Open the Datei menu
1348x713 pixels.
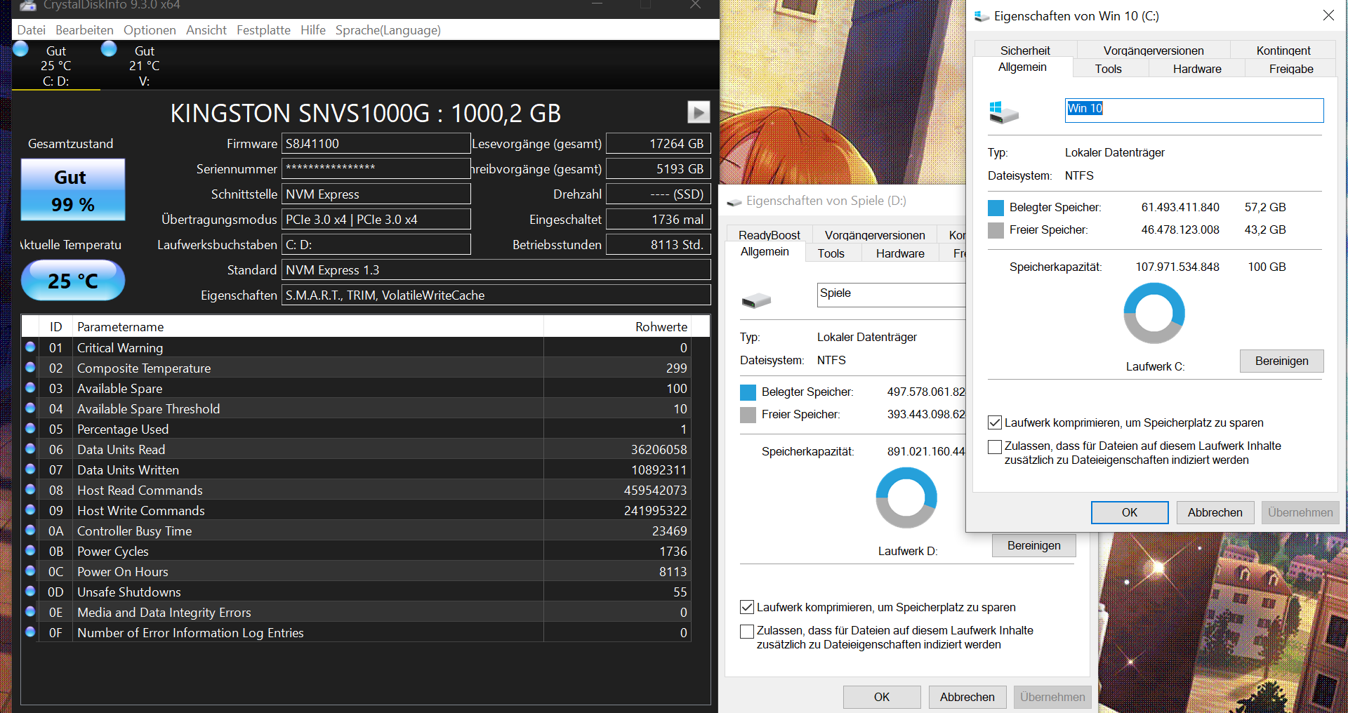pyautogui.click(x=32, y=30)
